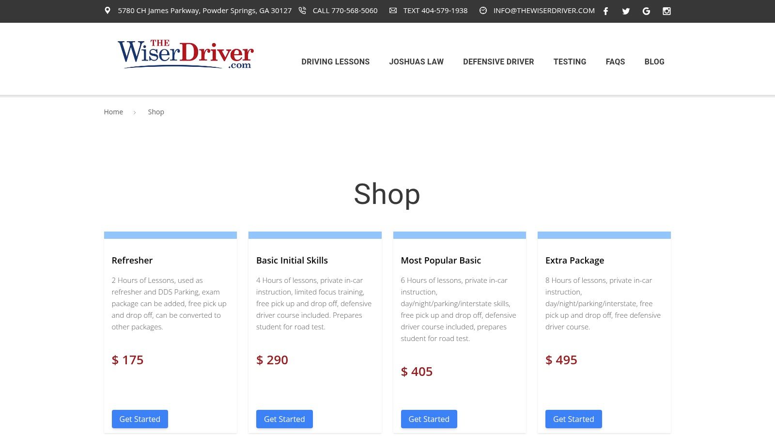Open the FAQs page
Screen dimensions: 775x436
tap(615, 62)
